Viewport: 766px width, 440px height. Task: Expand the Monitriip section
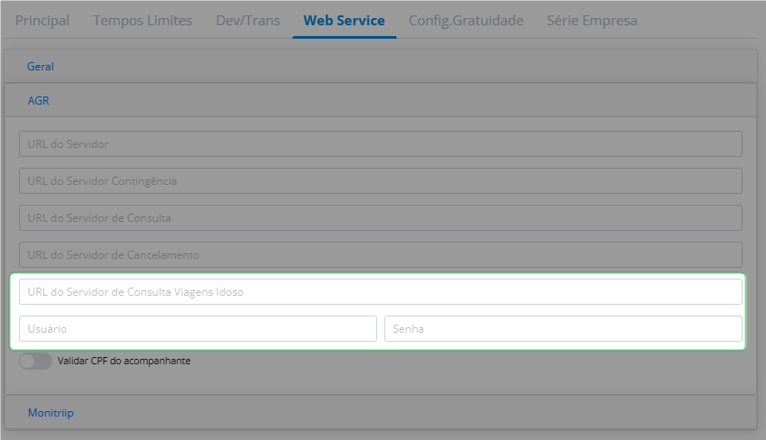click(x=381, y=412)
